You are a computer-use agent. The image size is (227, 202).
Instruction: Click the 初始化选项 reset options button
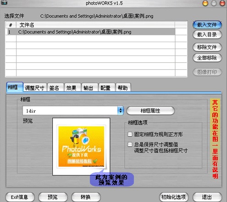[174, 197]
